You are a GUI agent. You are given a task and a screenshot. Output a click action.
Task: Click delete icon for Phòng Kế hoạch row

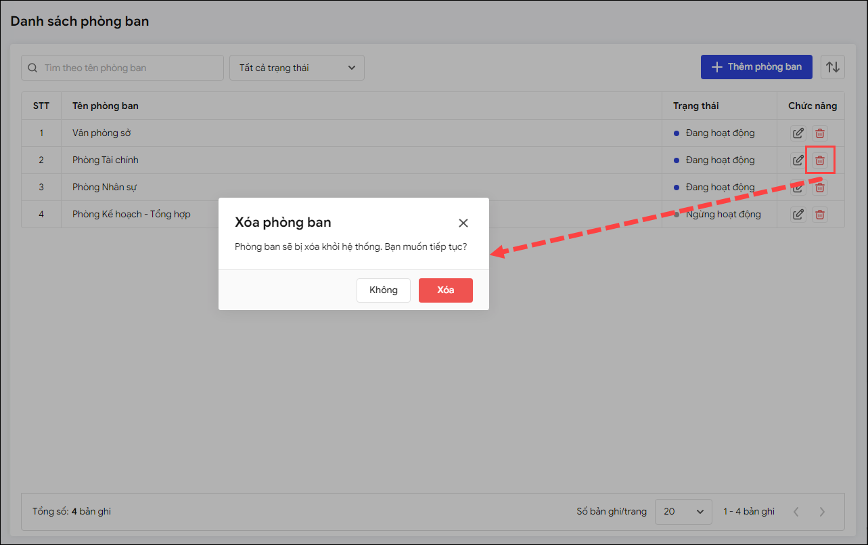pyautogui.click(x=820, y=215)
